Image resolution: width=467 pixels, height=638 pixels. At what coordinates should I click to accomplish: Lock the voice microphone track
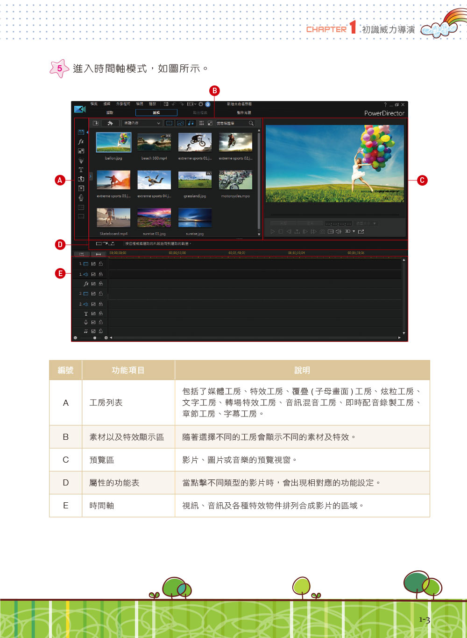tap(100, 322)
